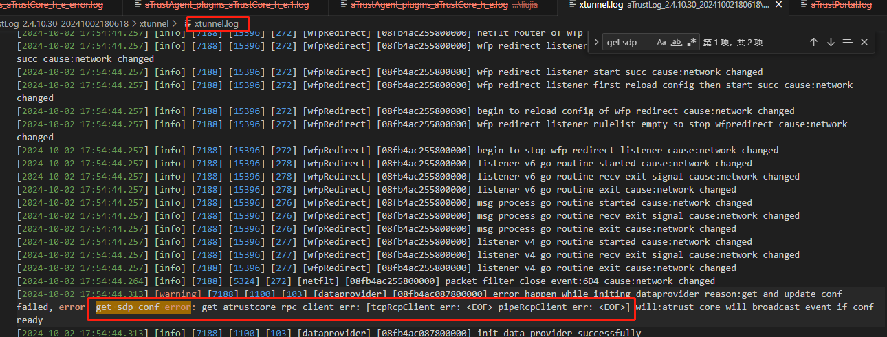This screenshot has width=887, height=337.
Task: Expand the replace field chevron
Action: click(596, 43)
